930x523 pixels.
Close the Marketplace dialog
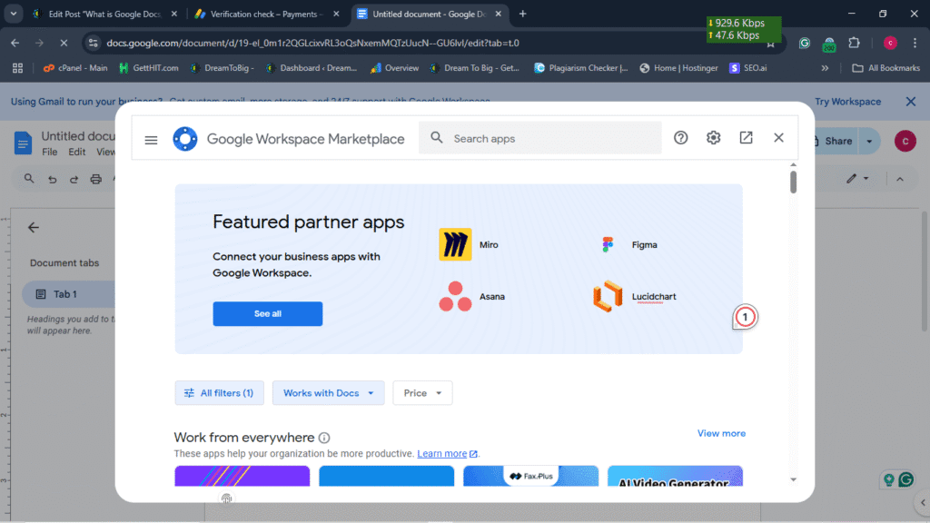click(x=778, y=138)
